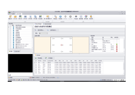Click the export data button above the table
This screenshot has height=95, width=135.
tap(39, 58)
